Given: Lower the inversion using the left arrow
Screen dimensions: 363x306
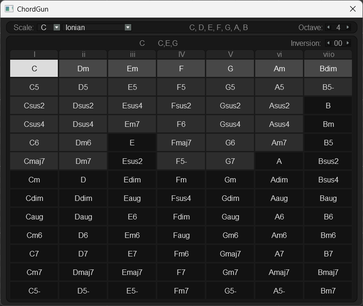Looking at the screenshot, I should [328, 43].
